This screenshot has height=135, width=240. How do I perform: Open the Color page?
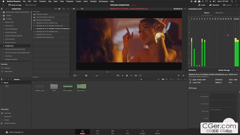127,132
